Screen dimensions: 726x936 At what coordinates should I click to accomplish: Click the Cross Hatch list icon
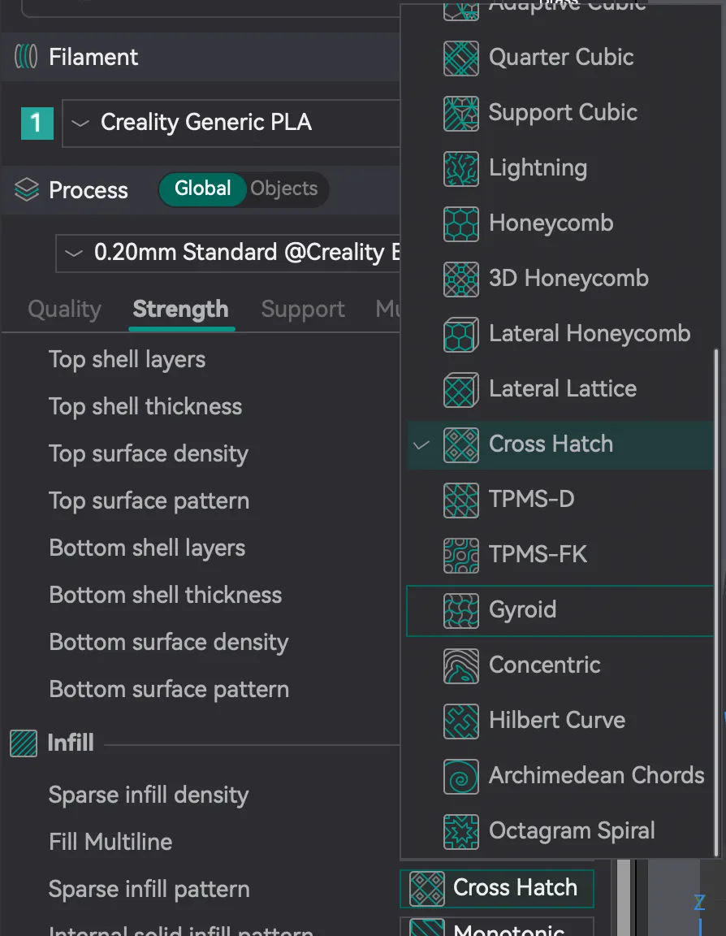[x=460, y=444]
